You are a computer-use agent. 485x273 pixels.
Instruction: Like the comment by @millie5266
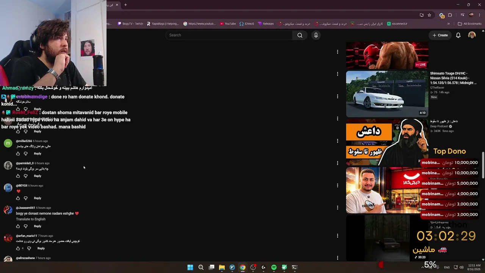(18, 154)
